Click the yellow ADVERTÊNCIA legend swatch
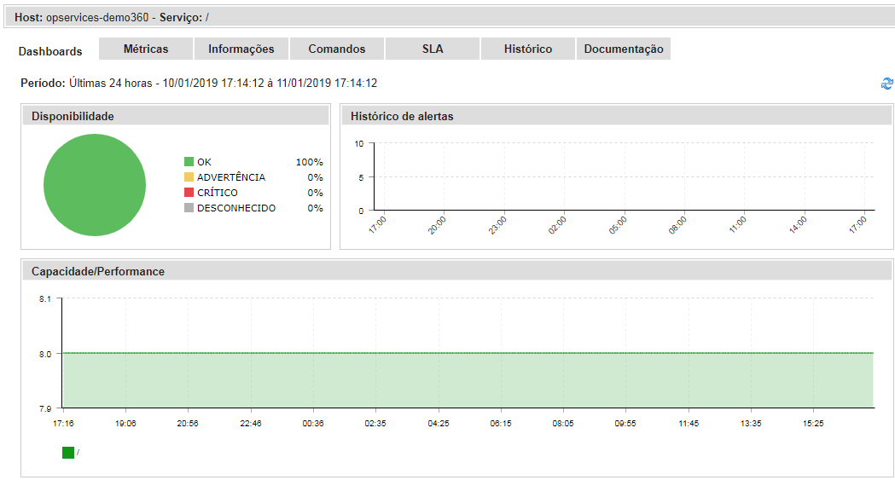Screen dimensions: 895x480 [x=189, y=177]
